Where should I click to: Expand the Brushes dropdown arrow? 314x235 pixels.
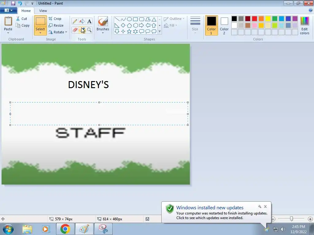[x=103, y=33]
